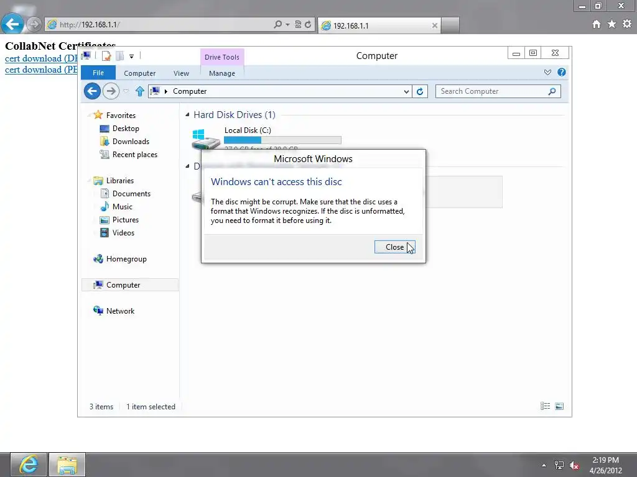Click the second cert download link
The height and width of the screenshot is (477, 637).
[x=41, y=70]
